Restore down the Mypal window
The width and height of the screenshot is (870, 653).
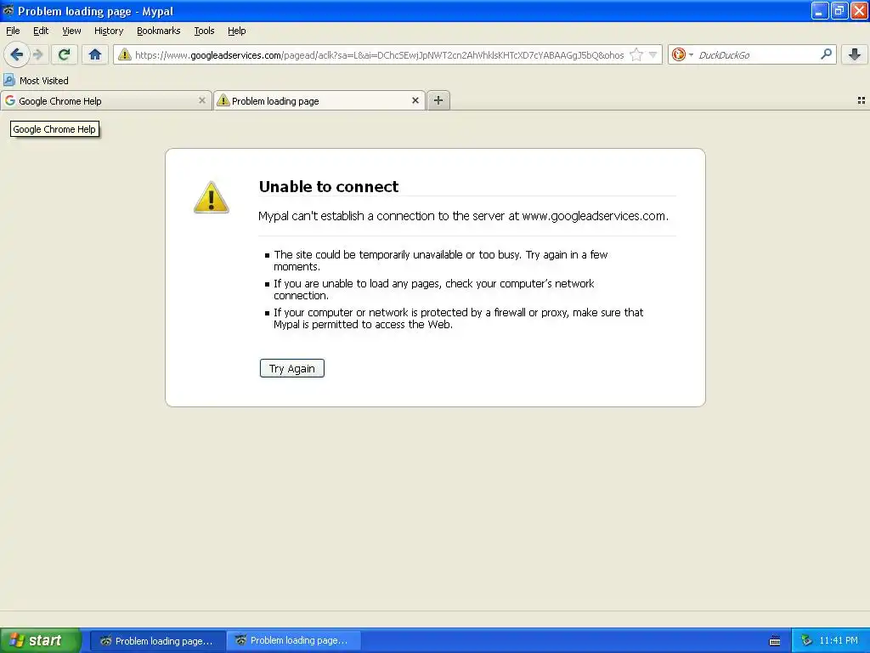point(839,10)
